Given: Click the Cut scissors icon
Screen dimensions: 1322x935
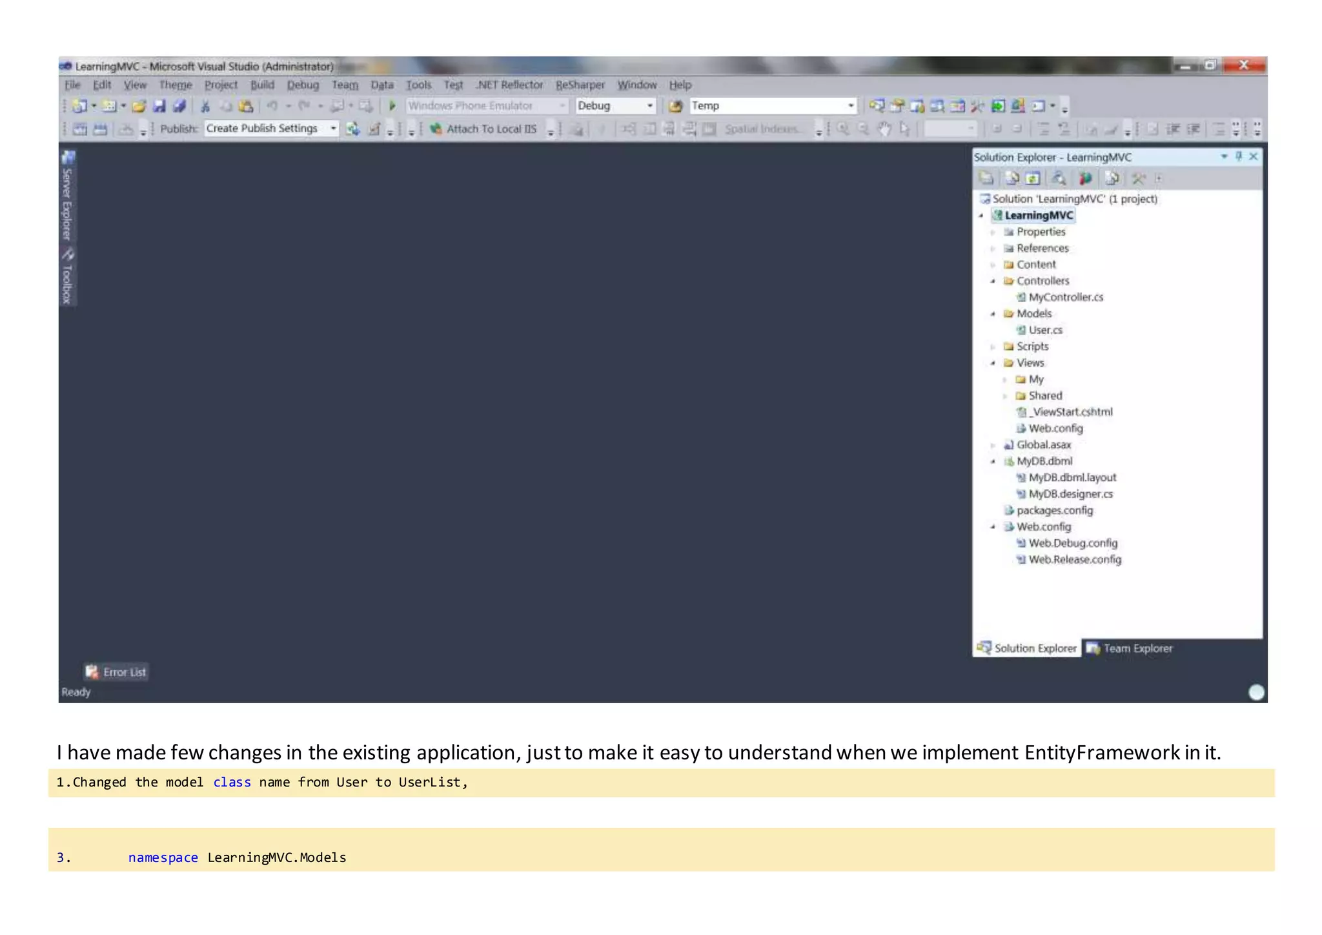Looking at the screenshot, I should pyautogui.click(x=205, y=106).
